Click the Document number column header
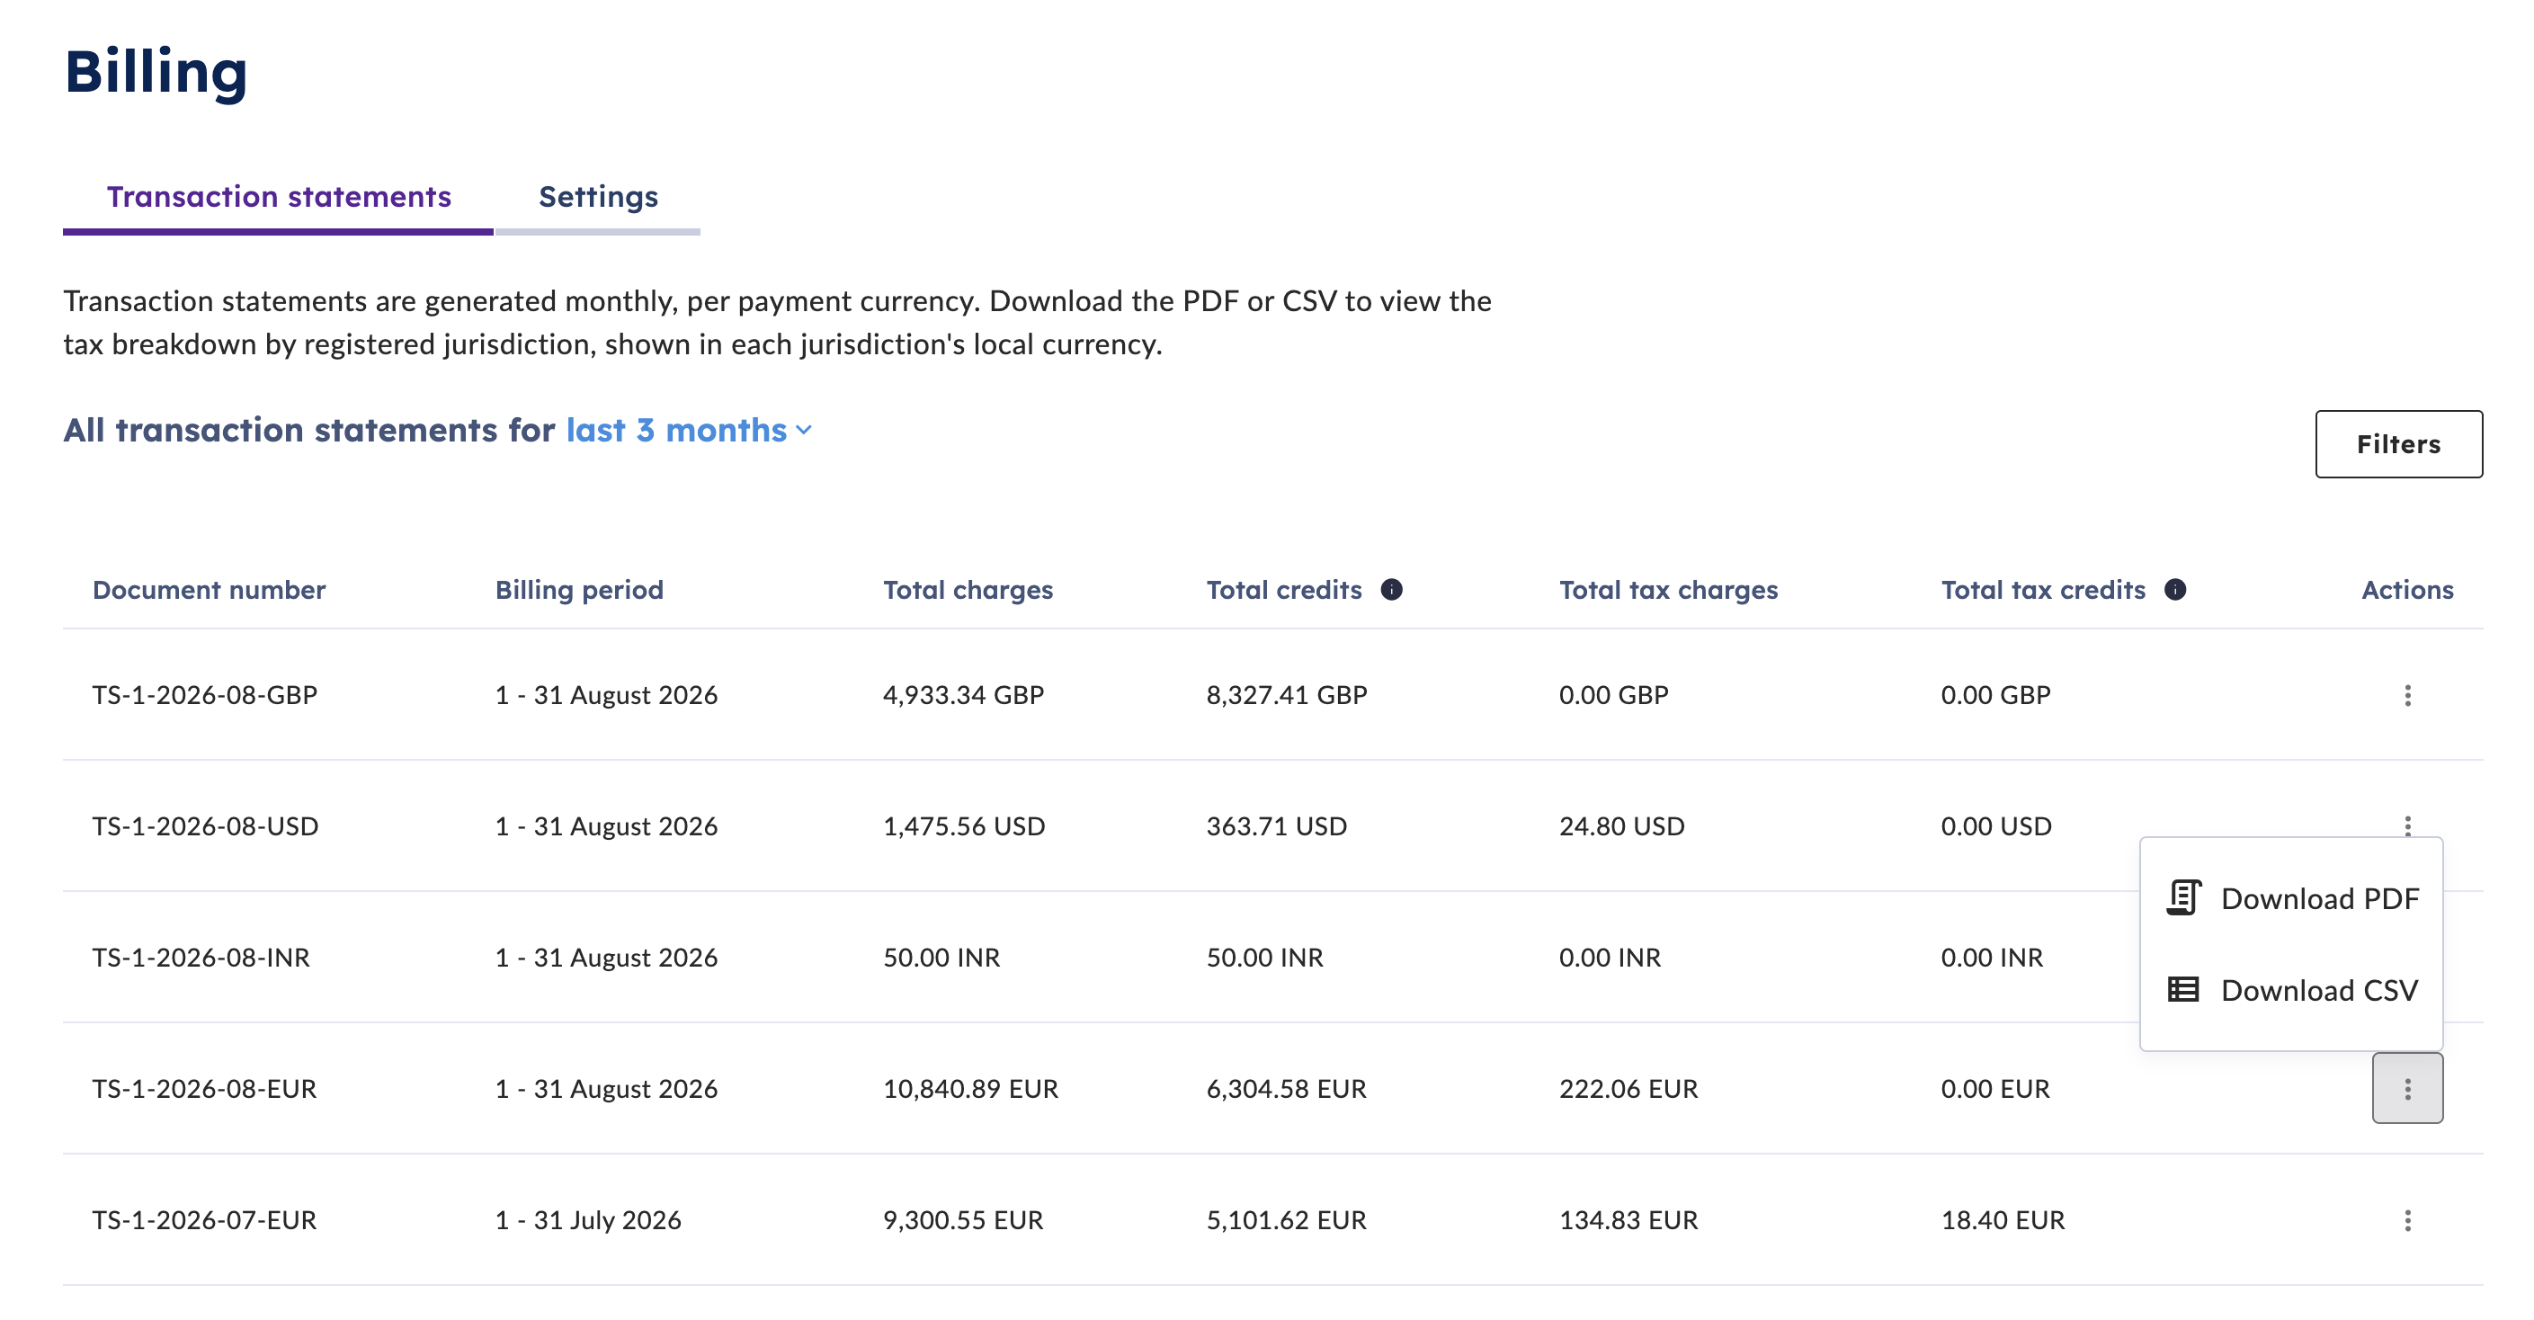The image size is (2534, 1320). (209, 590)
